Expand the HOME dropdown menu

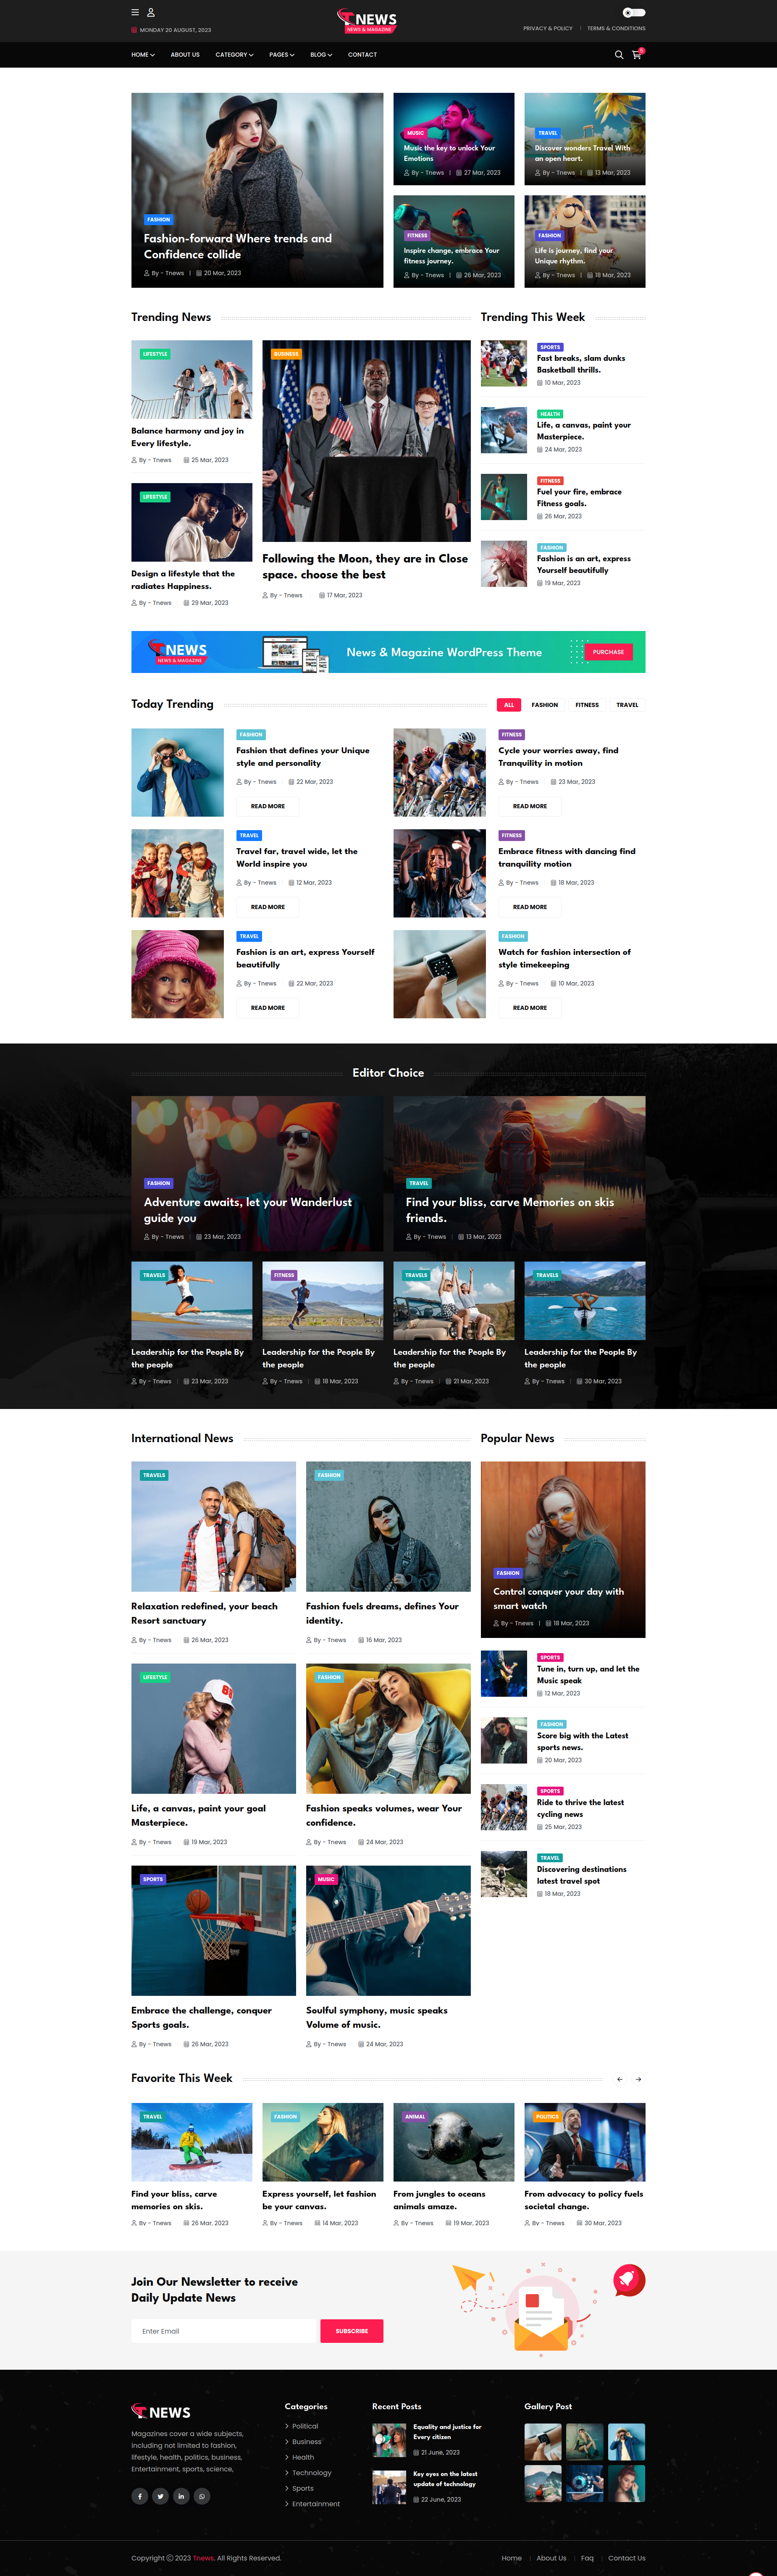point(143,55)
